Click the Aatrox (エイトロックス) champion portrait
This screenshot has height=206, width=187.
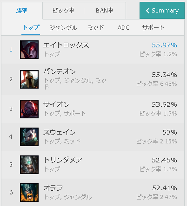click(29, 50)
